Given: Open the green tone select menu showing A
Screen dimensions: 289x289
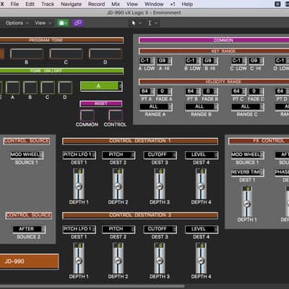Looking at the screenshot, I should 101,86.
